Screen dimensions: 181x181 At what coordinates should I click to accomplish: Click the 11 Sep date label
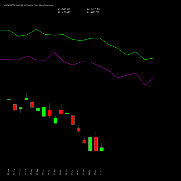coord(89,172)
